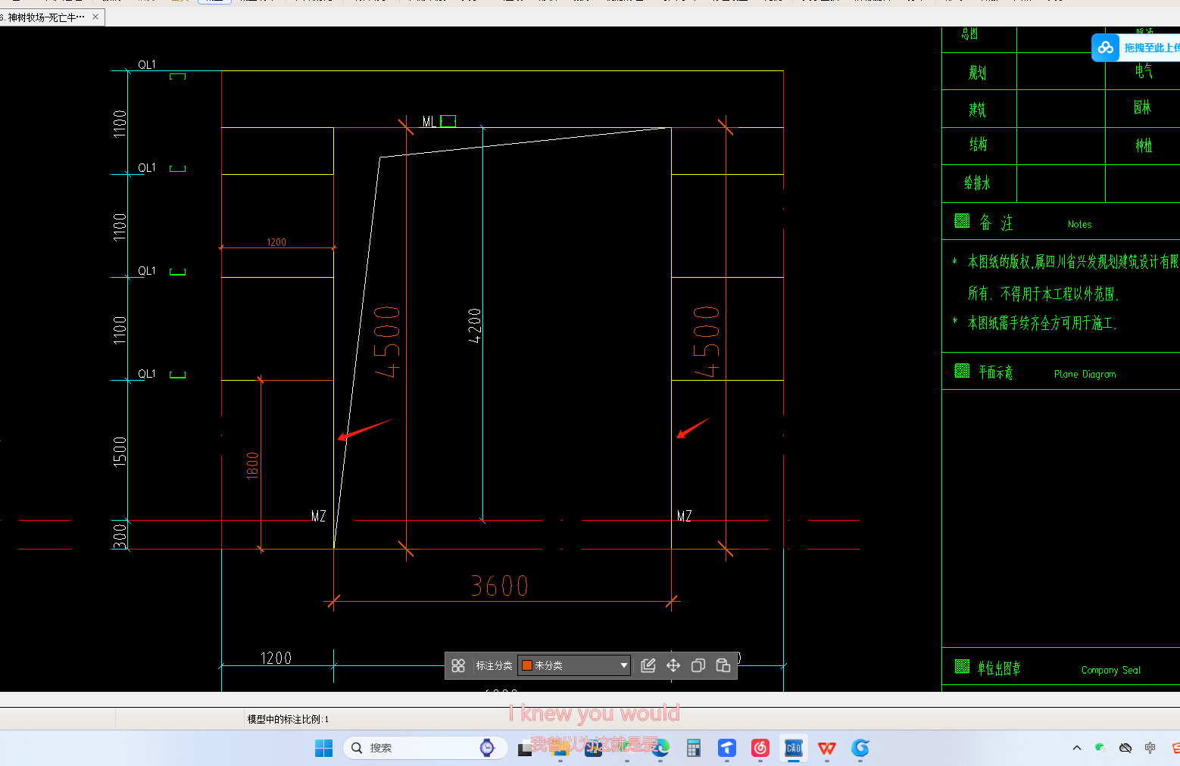Open the blue bird app in taskbar
Screen dimensions: 1180x766
coord(727,748)
